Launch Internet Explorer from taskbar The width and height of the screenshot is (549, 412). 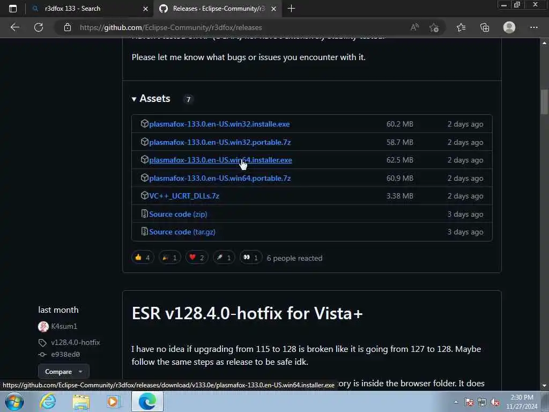click(48, 401)
